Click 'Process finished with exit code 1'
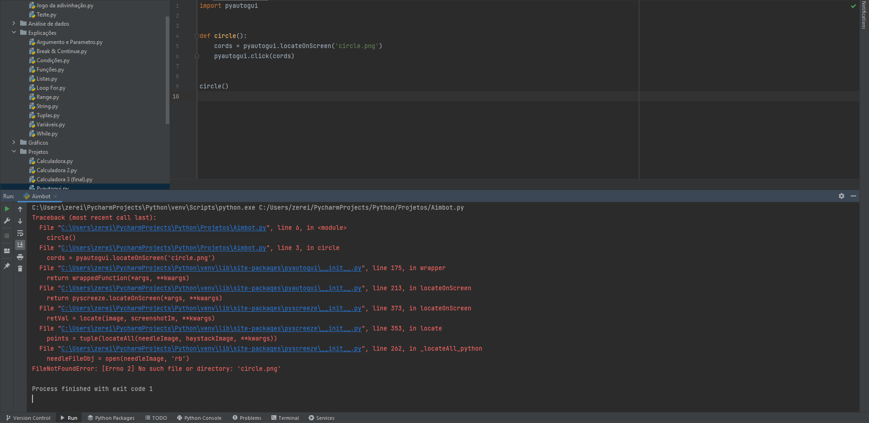The height and width of the screenshot is (423, 869). (x=92, y=389)
